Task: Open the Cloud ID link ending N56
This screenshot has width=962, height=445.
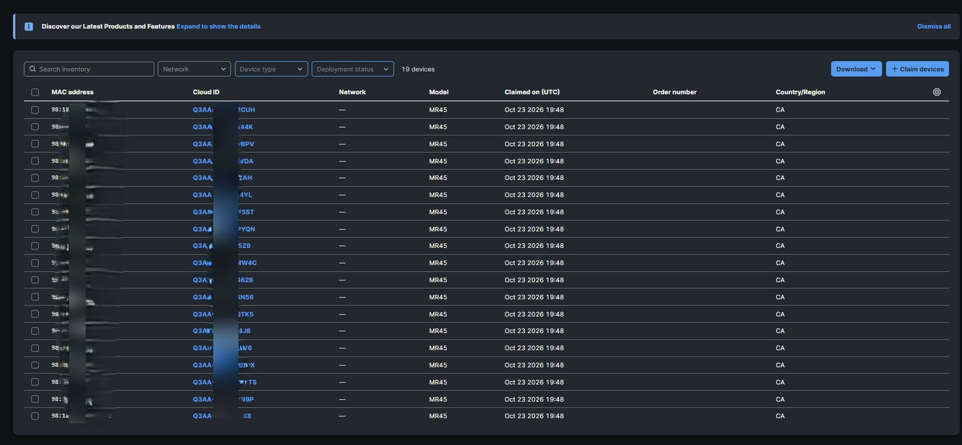Action: tap(223, 297)
